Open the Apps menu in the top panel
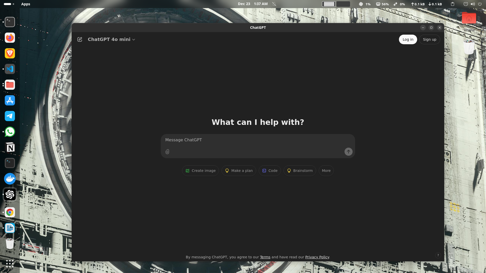Image resolution: width=486 pixels, height=273 pixels. pos(25,4)
